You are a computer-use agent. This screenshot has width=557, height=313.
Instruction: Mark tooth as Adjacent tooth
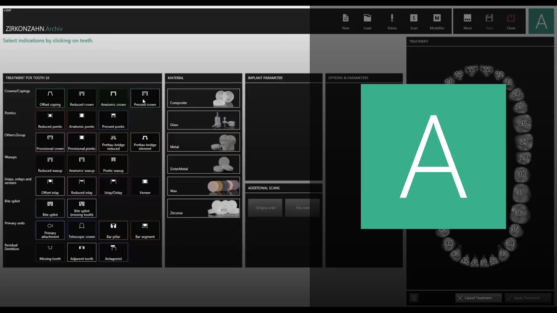(x=82, y=253)
